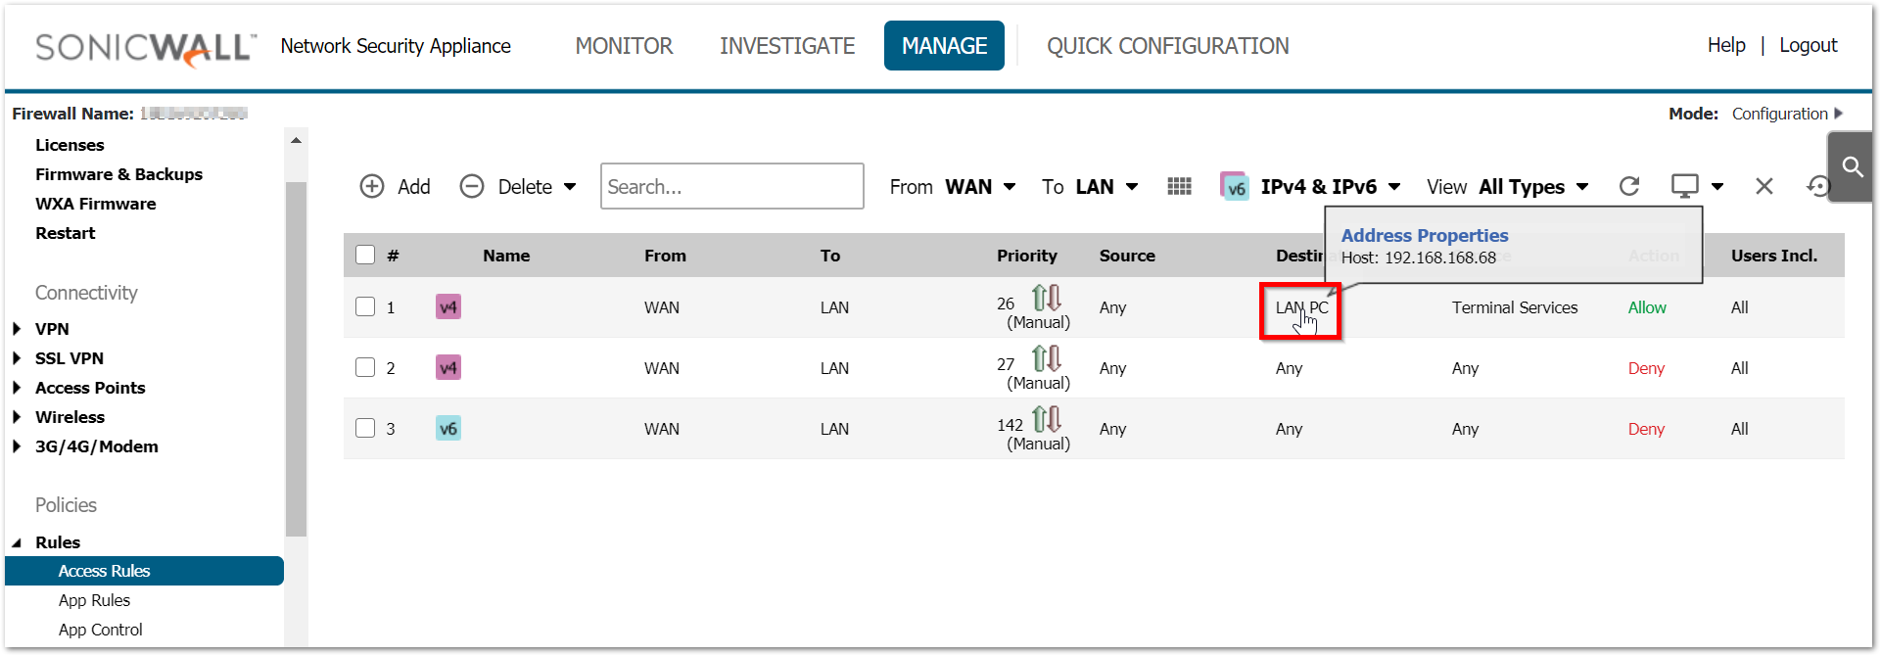
Task: Sort by the Users Incl. column header
Action: 1773,256
